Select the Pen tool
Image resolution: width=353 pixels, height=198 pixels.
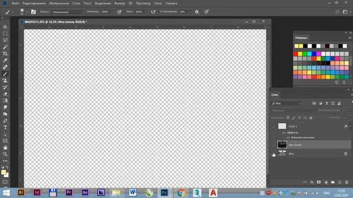tap(5, 121)
